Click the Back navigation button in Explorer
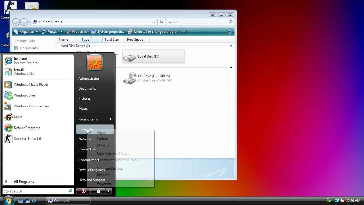Image resolution: width=364 pixels, height=205 pixels. [16, 22]
